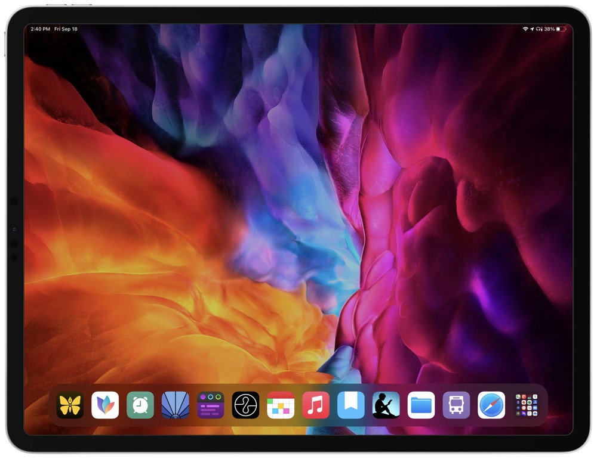Tap the Fri Sep 18 date
The image size is (597, 459).
coord(66,29)
